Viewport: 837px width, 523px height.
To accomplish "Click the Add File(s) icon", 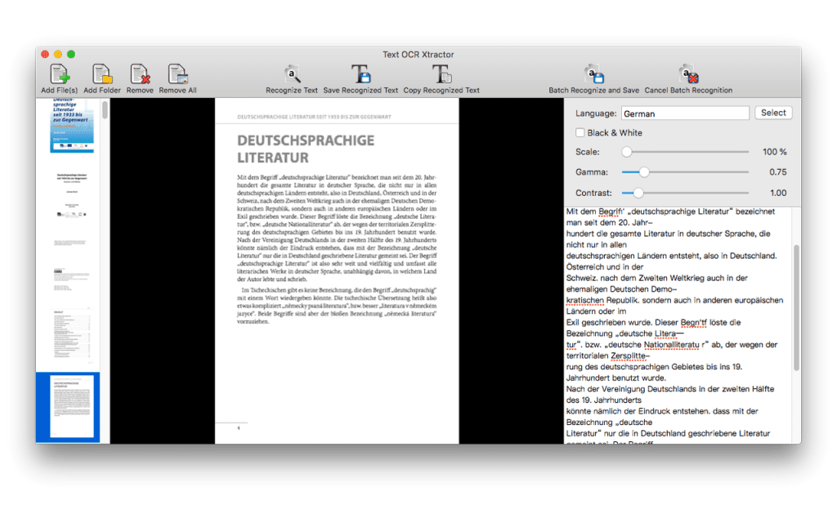I will 58,75.
